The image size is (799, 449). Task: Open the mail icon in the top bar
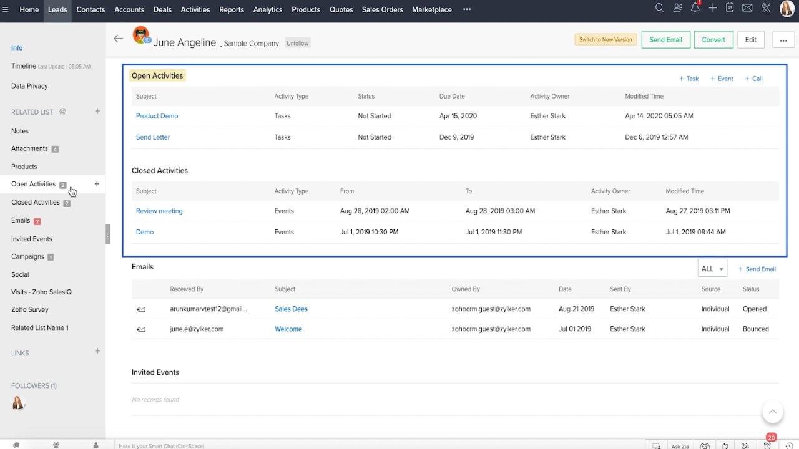[x=747, y=8]
